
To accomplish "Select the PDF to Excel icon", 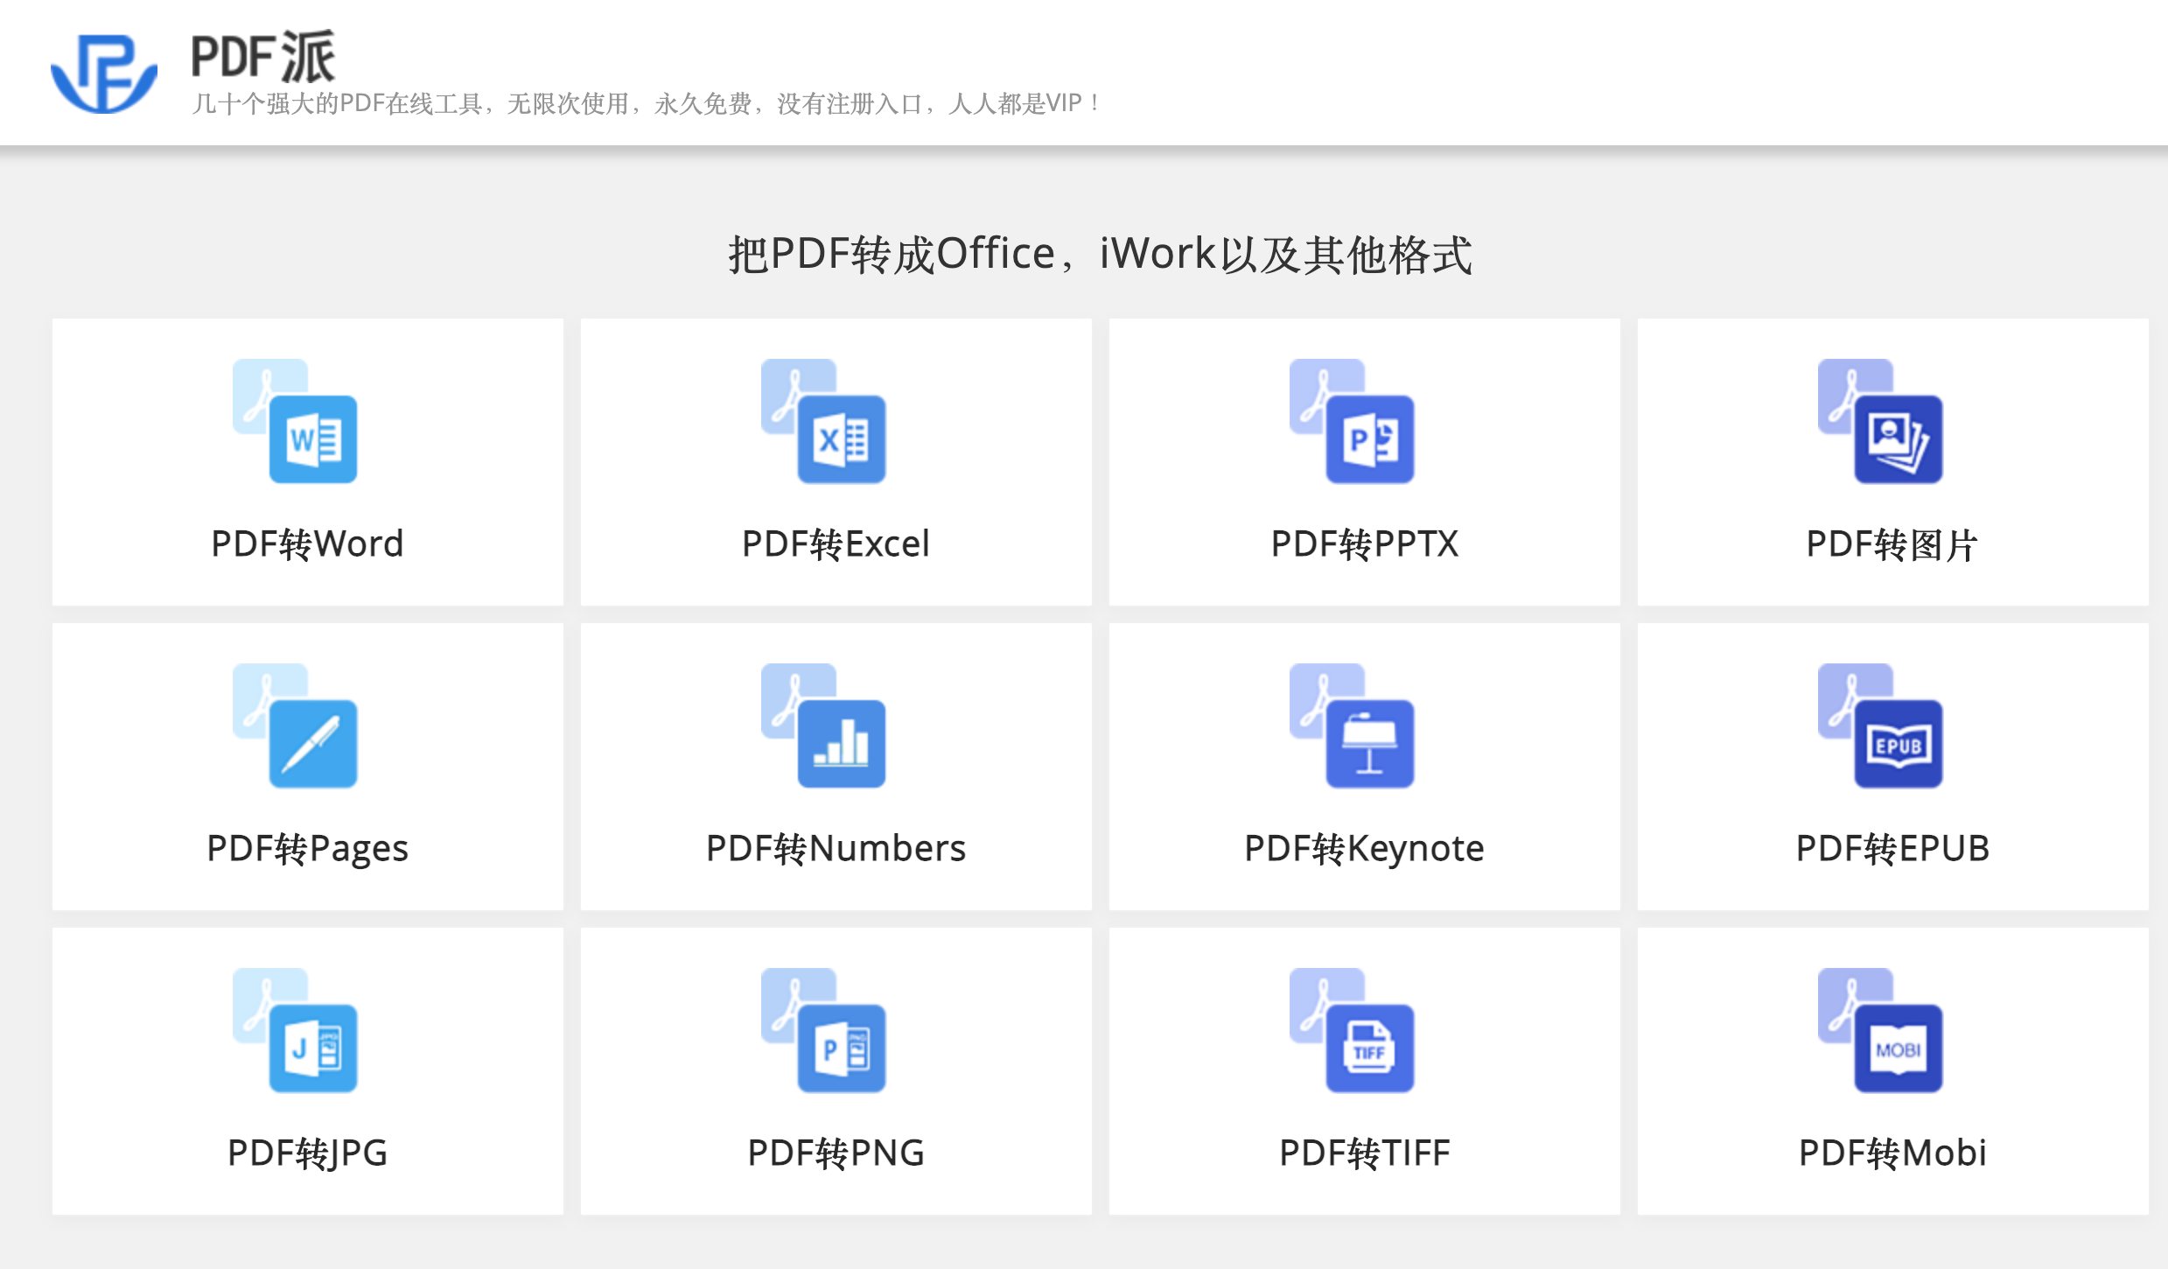I will (x=824, y=421).
